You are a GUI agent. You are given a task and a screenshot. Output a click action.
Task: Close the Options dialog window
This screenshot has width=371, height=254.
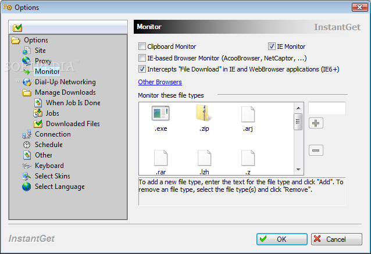pyautogui.click(x=359, y=8)
